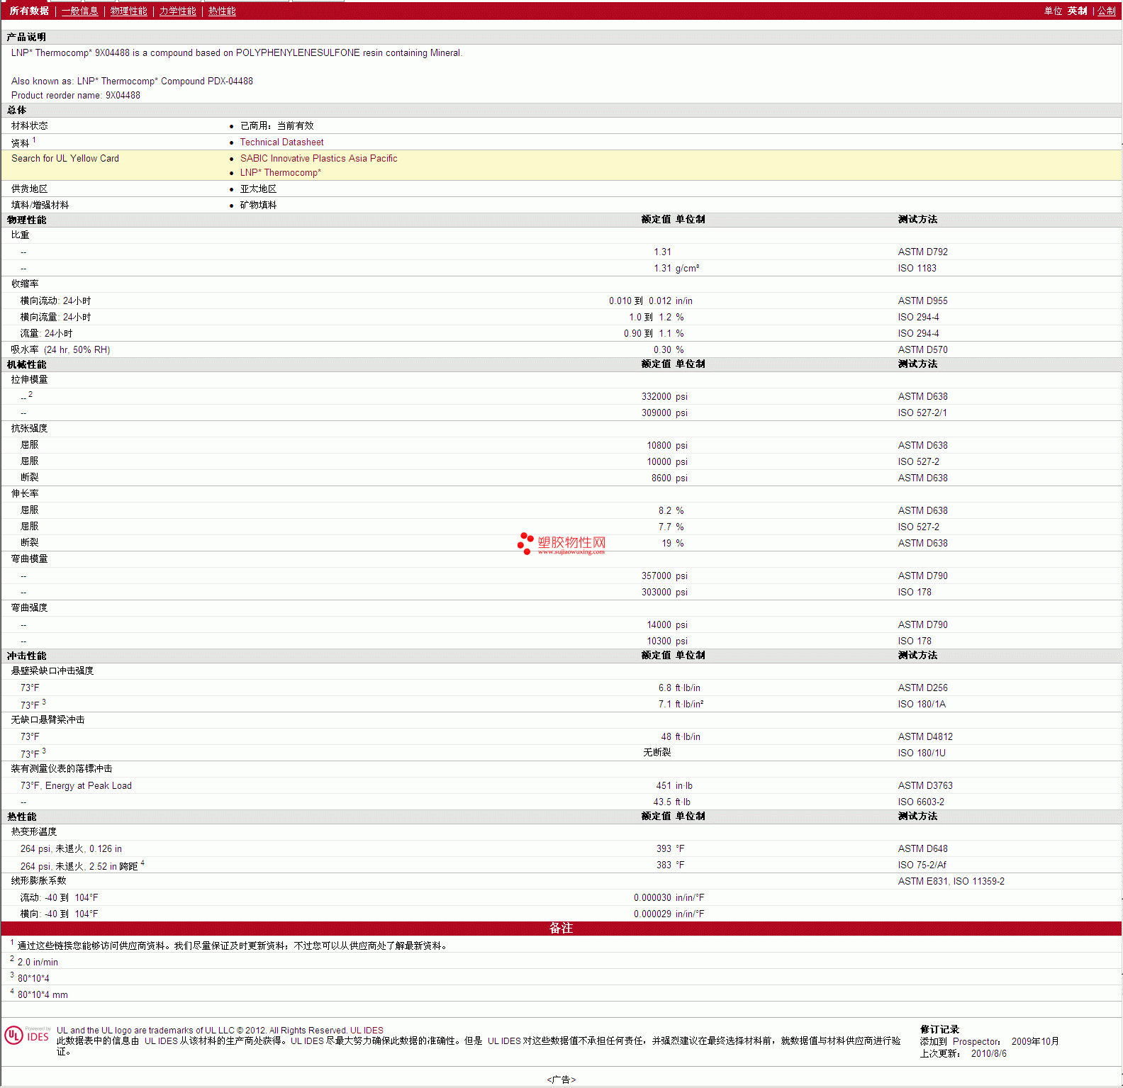Open the 热性能 tab
The width and height of the screenshot is (1123, 1088).
click(222, 11)
